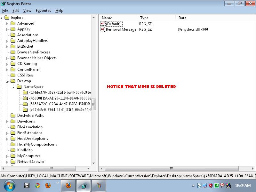Expand the AutoplayHandlers key
The height and width of the screenshot is (192, 256).
pos(7,41)
